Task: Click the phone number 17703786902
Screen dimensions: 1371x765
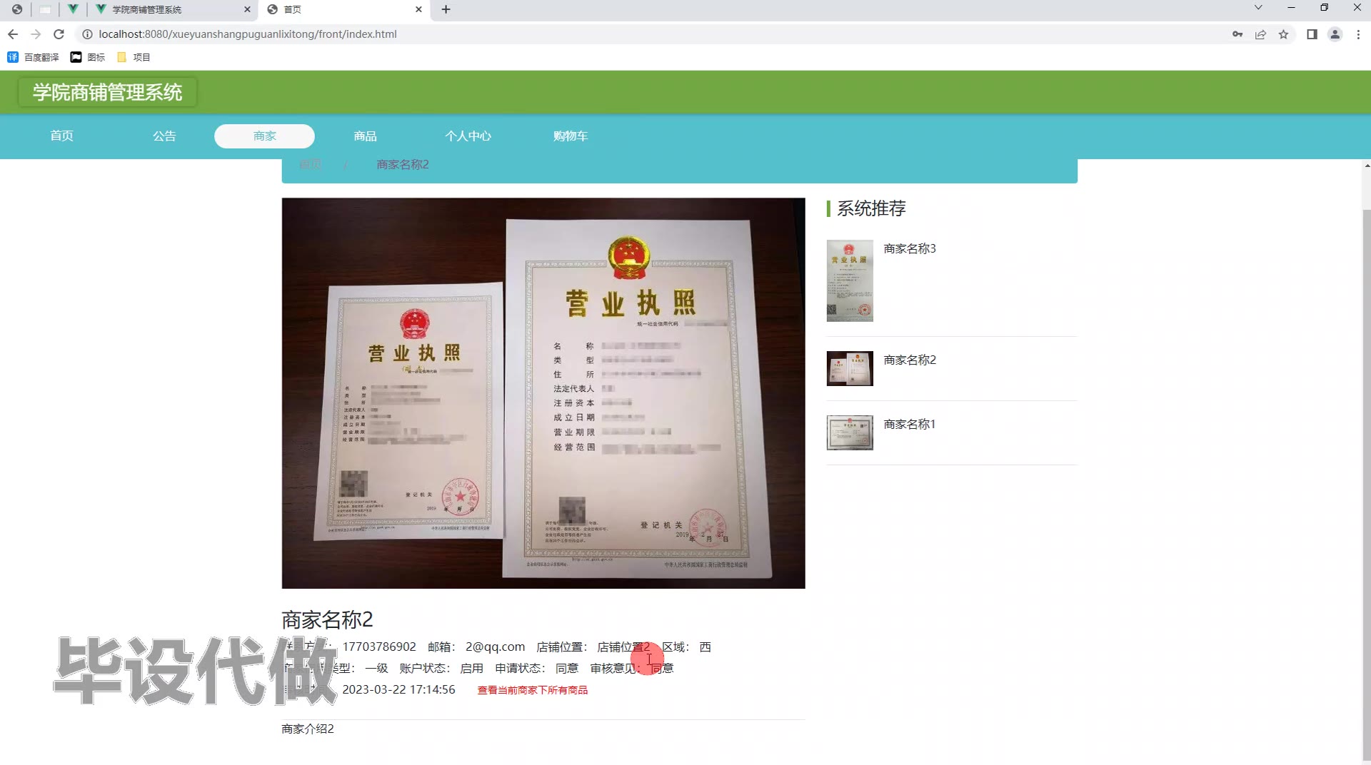Action: [x=379, y=647]
